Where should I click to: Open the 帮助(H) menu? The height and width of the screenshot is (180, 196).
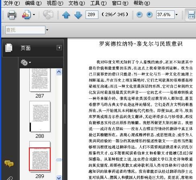pyautogui.click(x=142, y=3)
